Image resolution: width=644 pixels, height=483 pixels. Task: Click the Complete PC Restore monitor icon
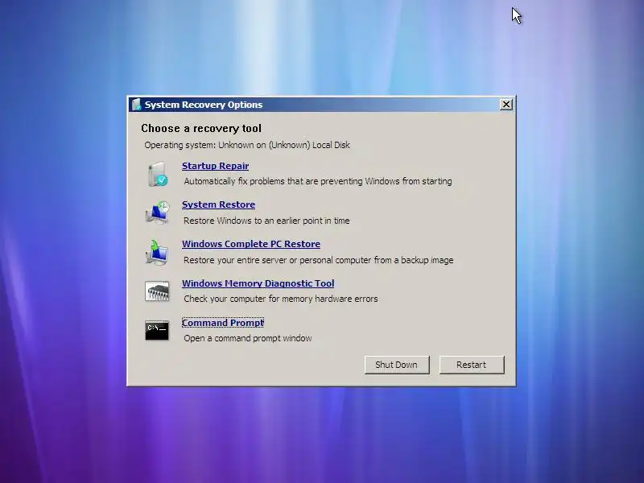tap(157, 252)
